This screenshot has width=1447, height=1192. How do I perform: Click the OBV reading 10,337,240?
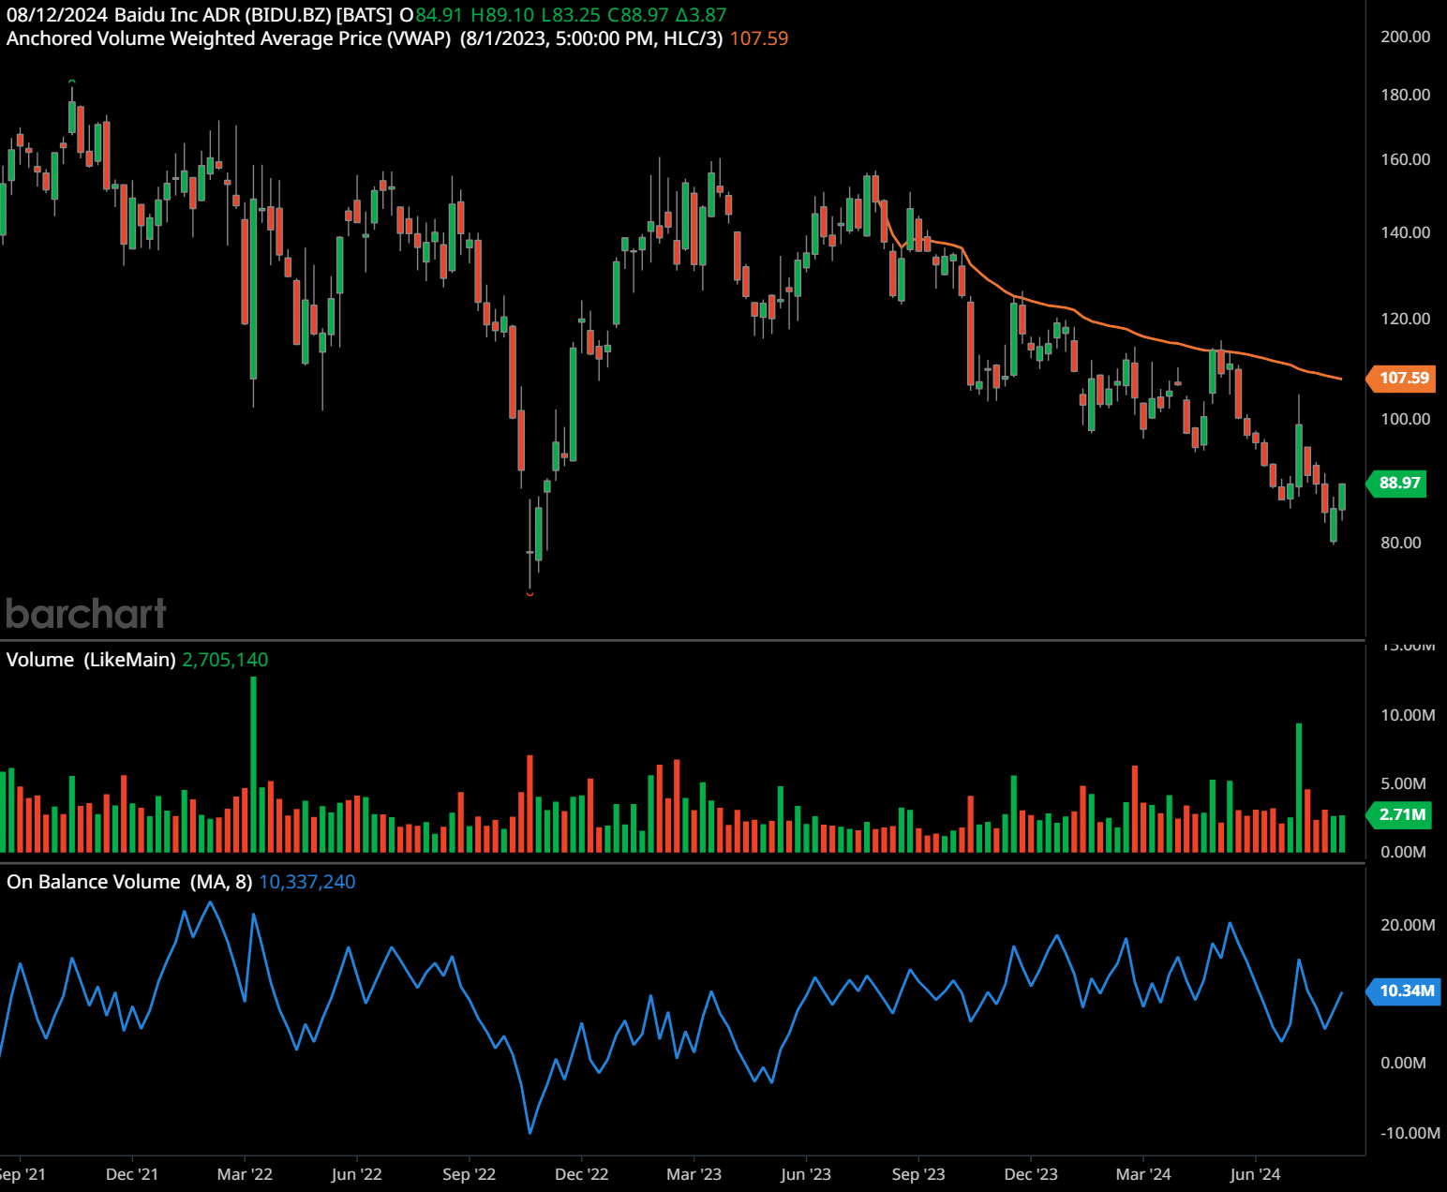coord(307,882)
